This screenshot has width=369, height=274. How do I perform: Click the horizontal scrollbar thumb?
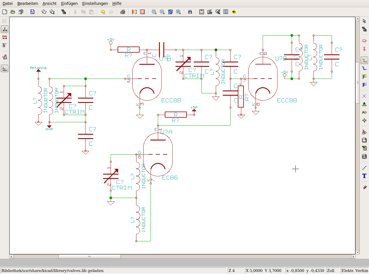[x=89, y=256]
